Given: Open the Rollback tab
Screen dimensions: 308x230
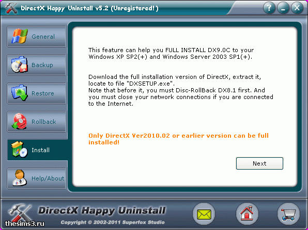Looking at the screenshot, I should (37, 122).
